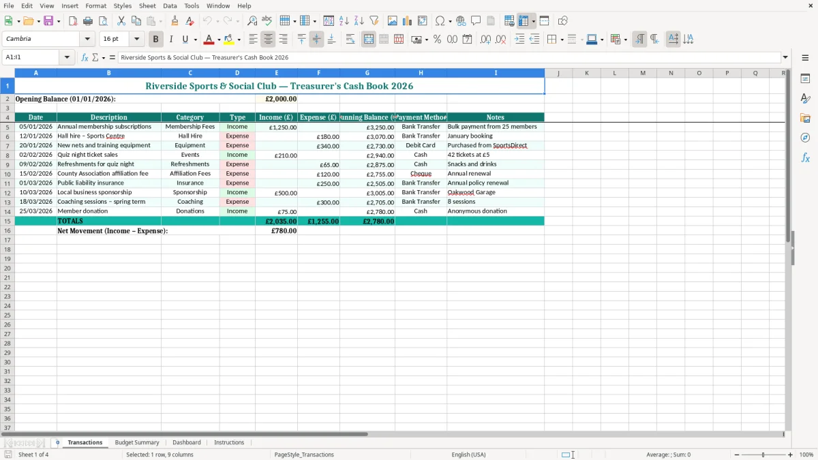
Task: Format as Percent icon
Action: pos(438,40)
